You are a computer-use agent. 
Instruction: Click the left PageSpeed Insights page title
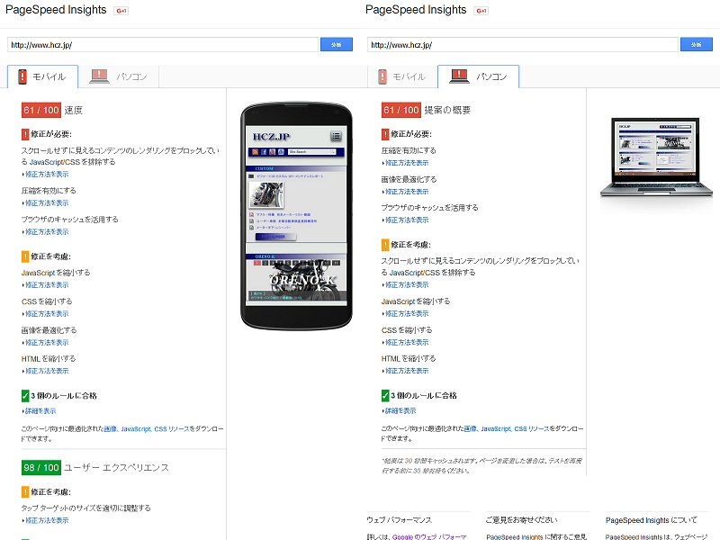pyautogui.click(x=56, y=10)
